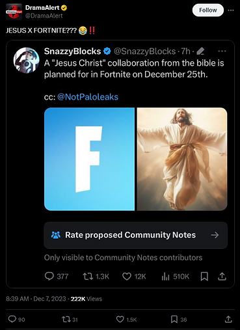This screenshot has height=330, width=240.
Task: Share DramaAlert's post using the upload icon
Action: (228, 320)
